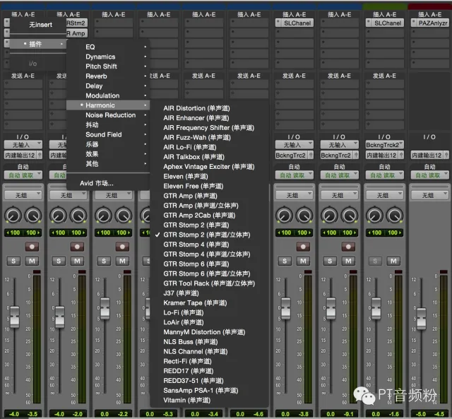This screenshot has width=452, height=419.
Task: Open BckngTrc2 output selector on channel reading -9.1
Action: tap(337, 155)
